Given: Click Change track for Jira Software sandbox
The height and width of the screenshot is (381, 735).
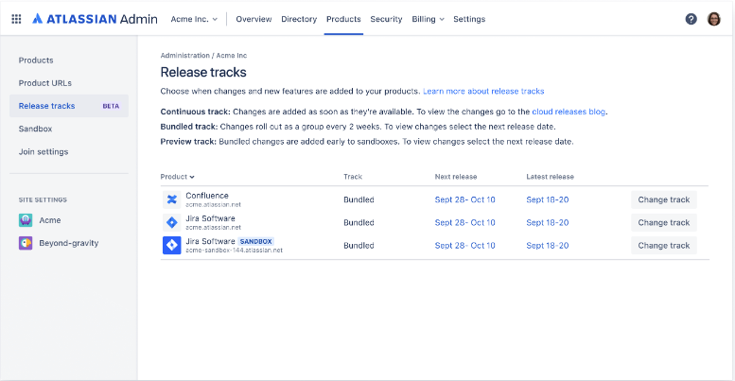Looking at the screenshot, I should click(x=663, y=245).
